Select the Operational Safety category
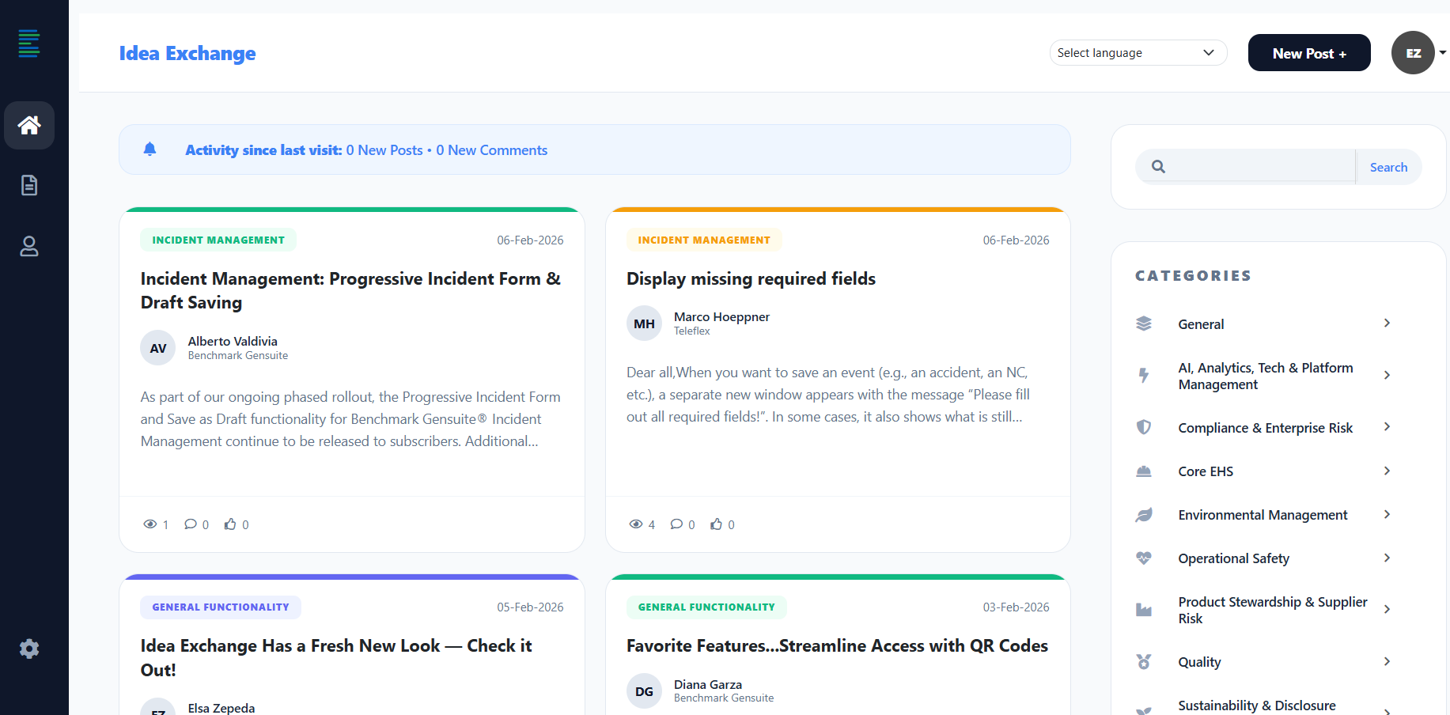The height and width of the screenshot is (715, 1450). click(x=1233, y=558)
